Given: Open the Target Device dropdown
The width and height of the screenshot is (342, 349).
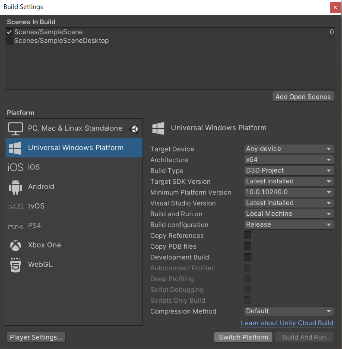Looking at the screenshot, I should pos(289,149).
